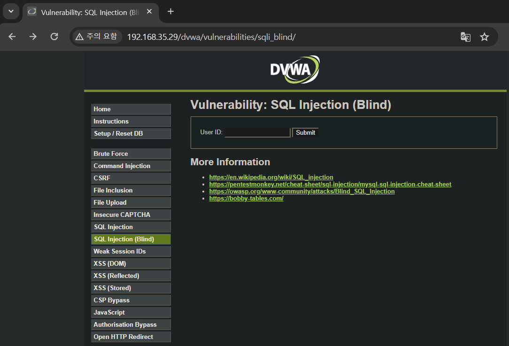Open the Weak Session IDs page

pyautogui.click(x=131, y=252)
